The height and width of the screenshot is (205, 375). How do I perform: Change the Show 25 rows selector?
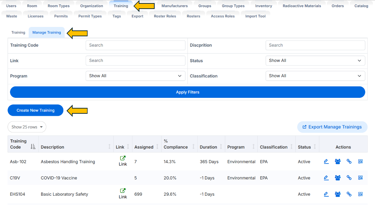[27, 127]
